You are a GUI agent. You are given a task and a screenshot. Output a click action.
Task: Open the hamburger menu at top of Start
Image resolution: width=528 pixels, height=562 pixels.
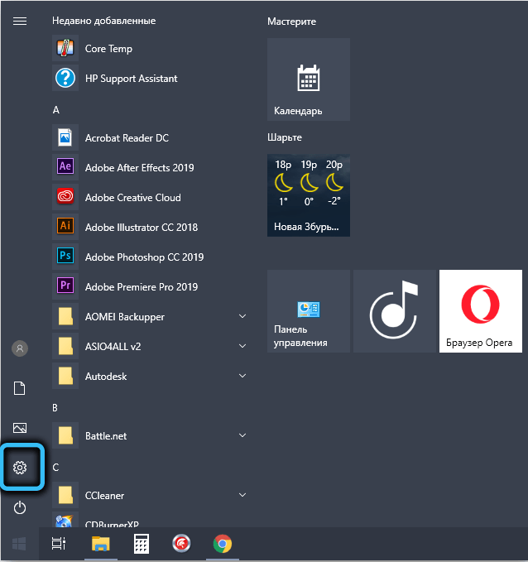click(x=20, y=22)
